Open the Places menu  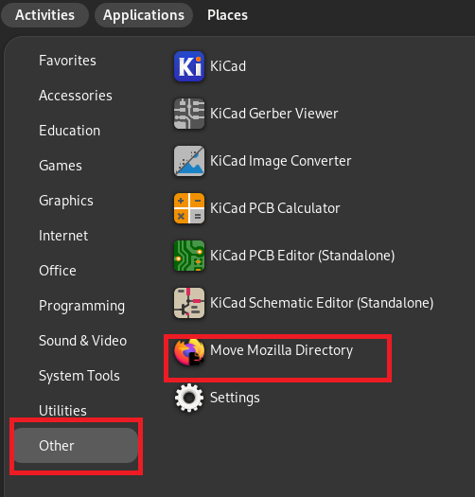pyautogui.click(x=227, y=15)
